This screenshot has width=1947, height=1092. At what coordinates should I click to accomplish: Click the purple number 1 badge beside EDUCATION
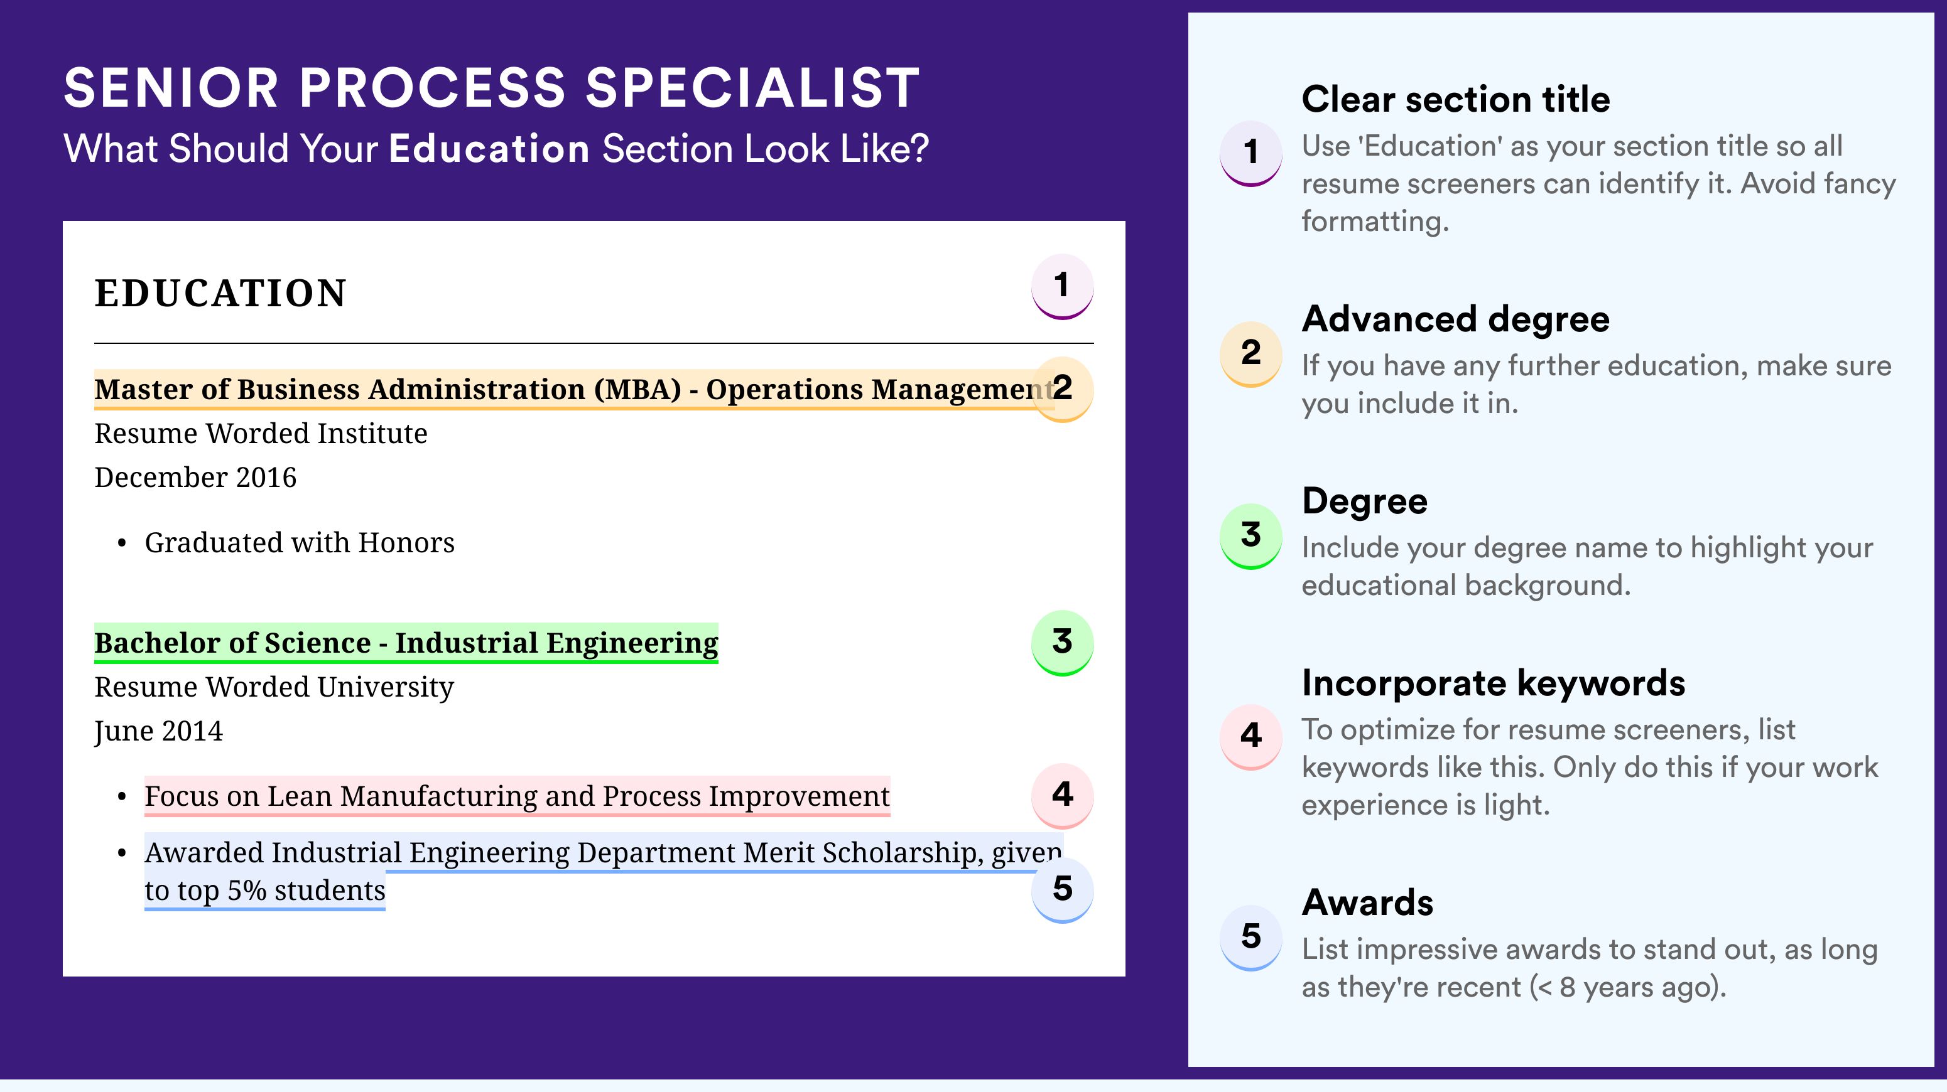(1062, 286)
